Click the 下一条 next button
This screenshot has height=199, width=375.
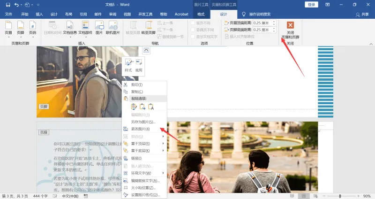pos(165,30)
